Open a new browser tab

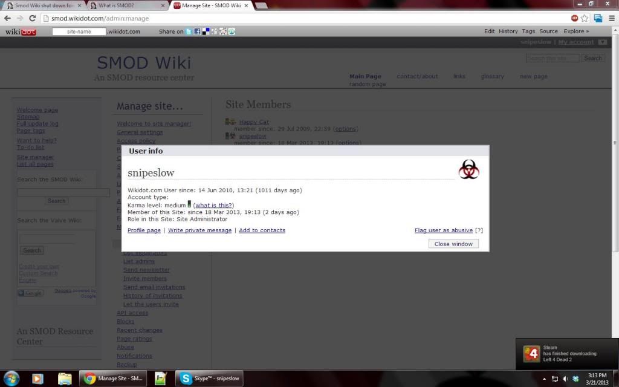tap(261, 5)
